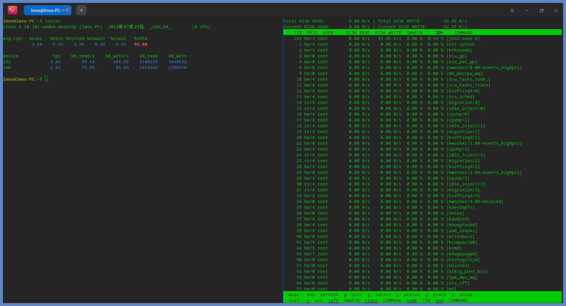566x306 pixels.
Task: Click the 93.08 idle value in iostat
Action: (141, 44)
